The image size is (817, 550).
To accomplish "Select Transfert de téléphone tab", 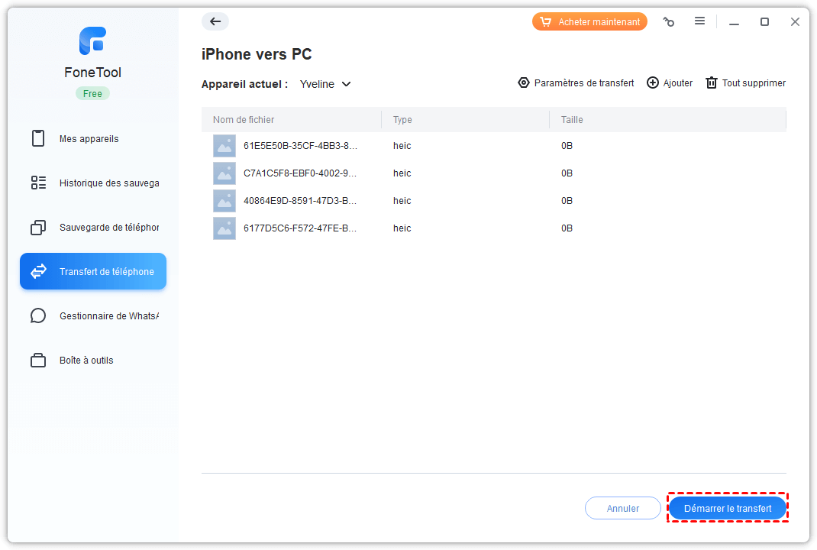I will pos(93,272).
